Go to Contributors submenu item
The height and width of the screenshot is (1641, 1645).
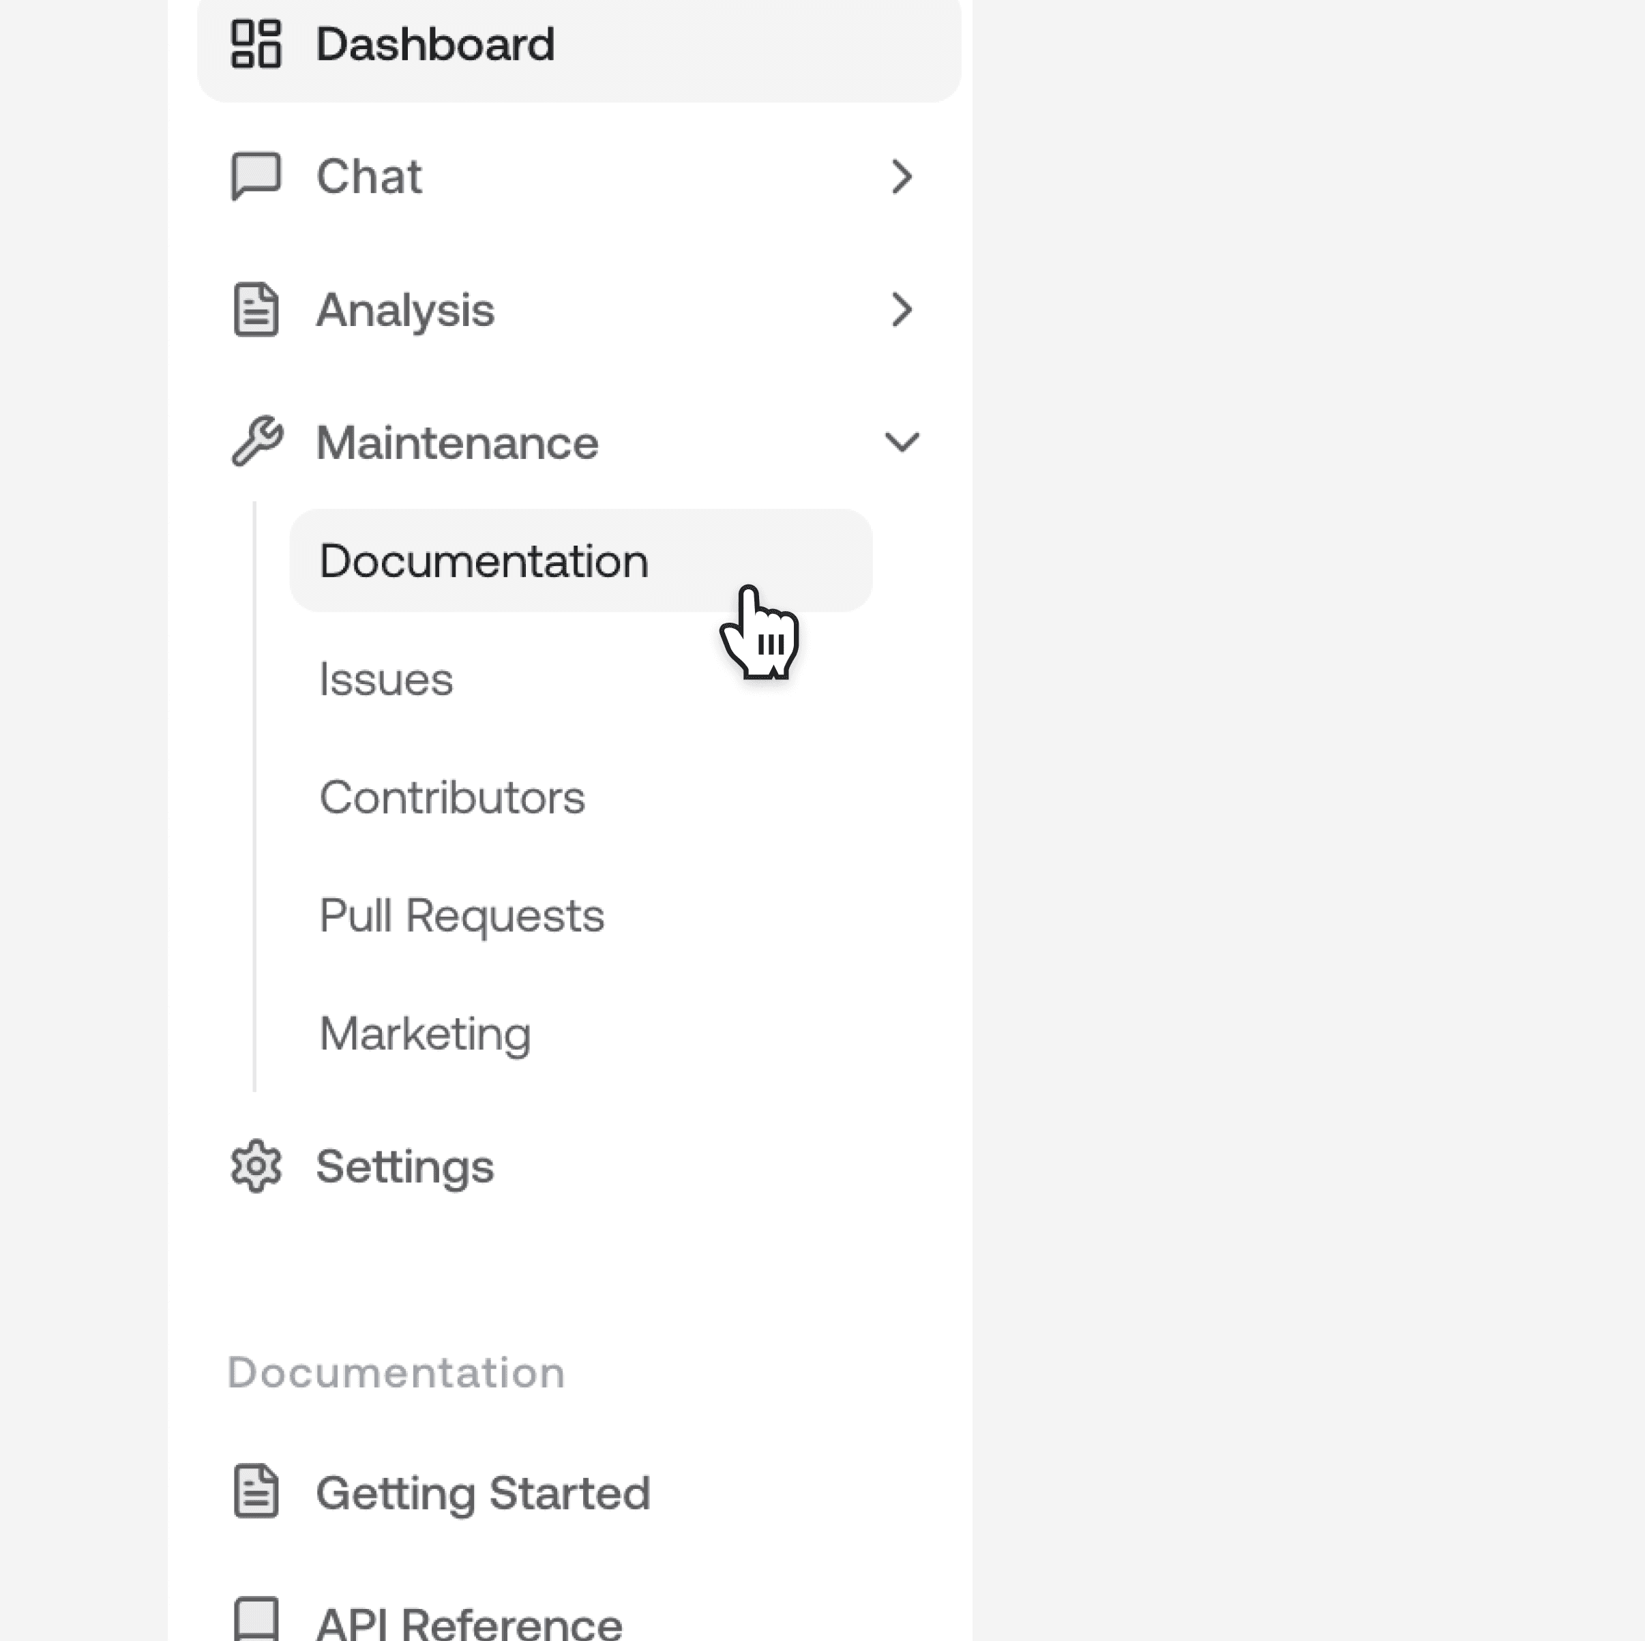tap(452, 798)
